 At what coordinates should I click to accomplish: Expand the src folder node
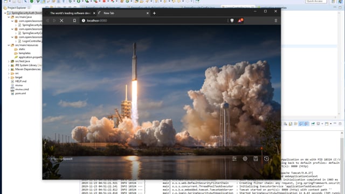[9, 73]
